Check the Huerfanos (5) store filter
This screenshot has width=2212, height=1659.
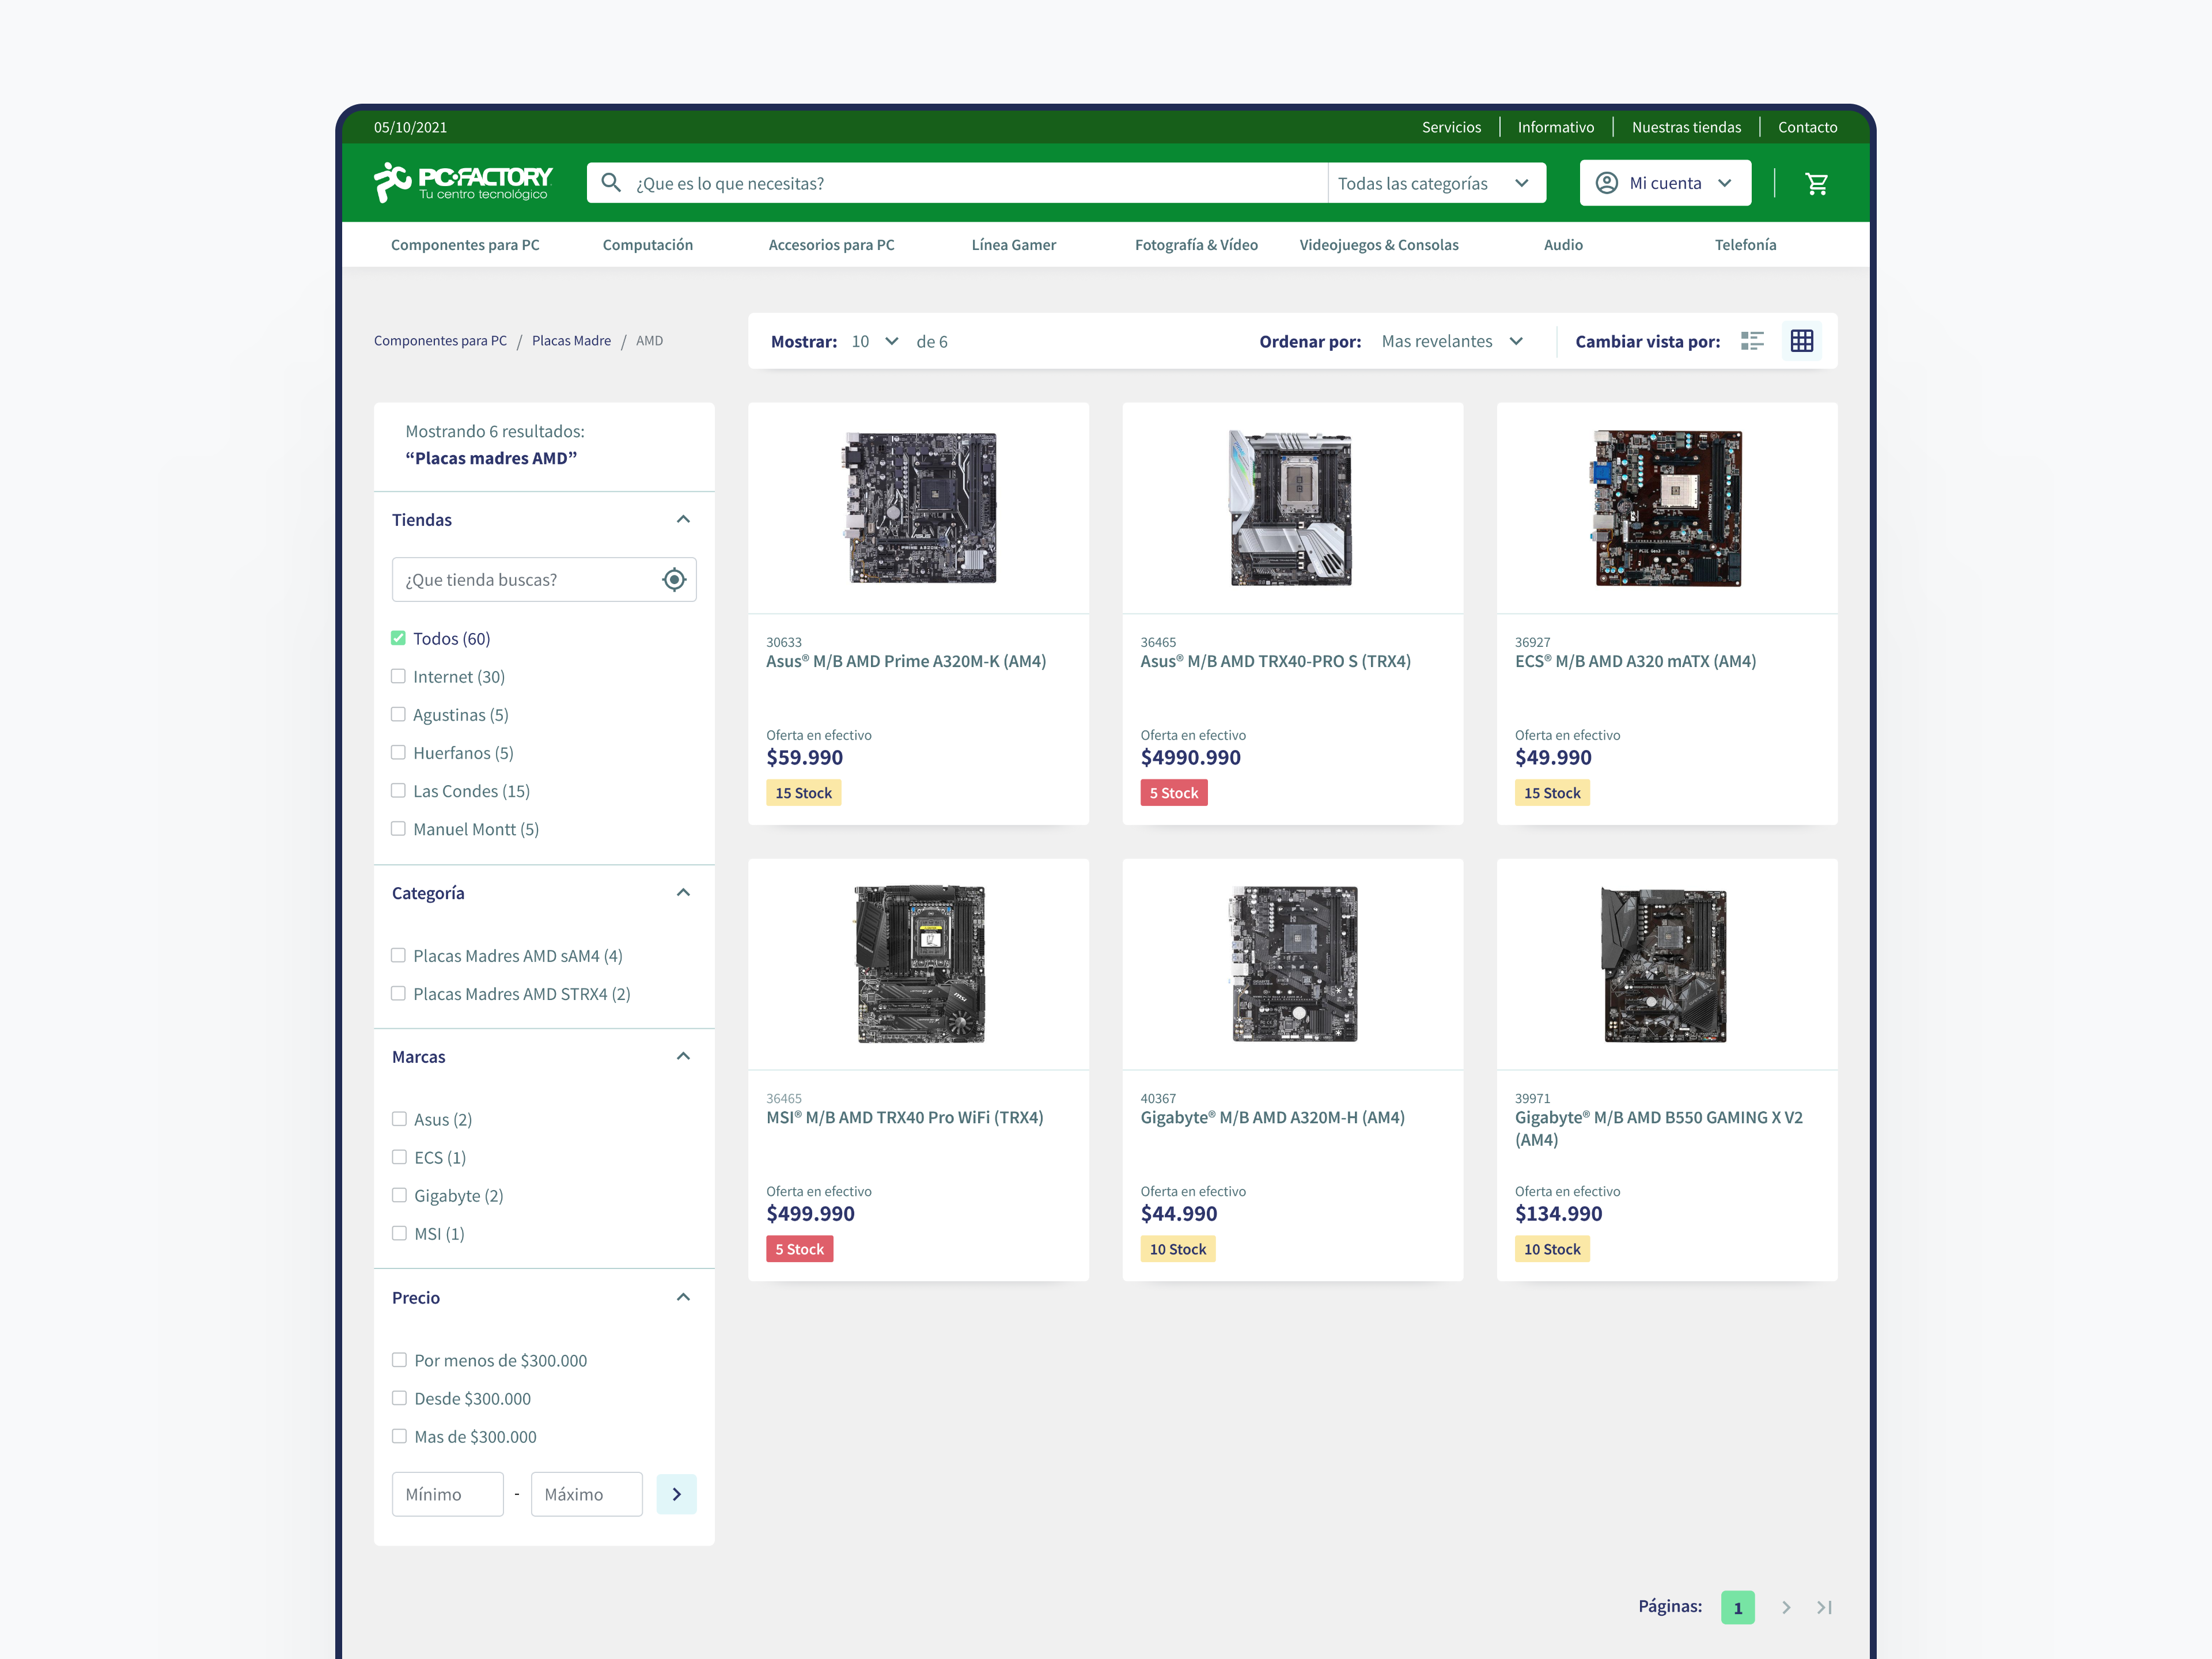398,752
